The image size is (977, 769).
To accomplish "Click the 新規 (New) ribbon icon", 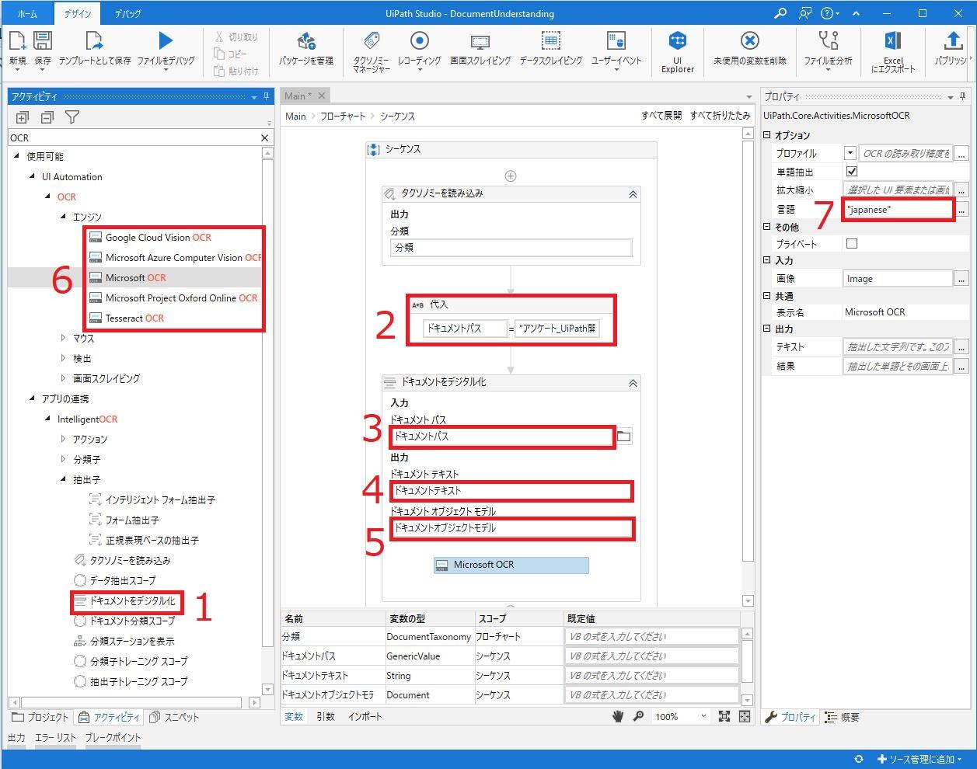I will pos(17,41).
